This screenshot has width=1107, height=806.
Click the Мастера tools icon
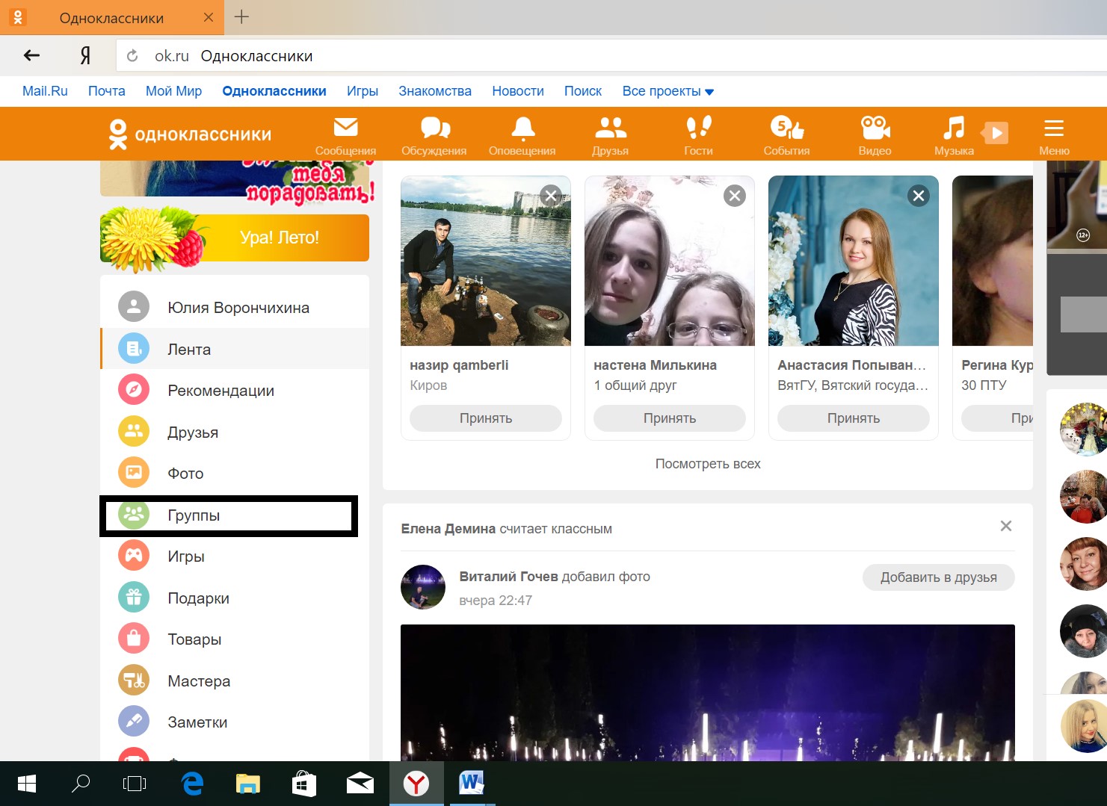click(134, 680)
